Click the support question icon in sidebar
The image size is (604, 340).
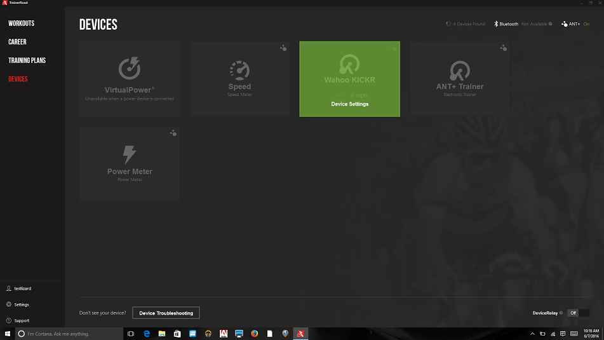[9, 320]
